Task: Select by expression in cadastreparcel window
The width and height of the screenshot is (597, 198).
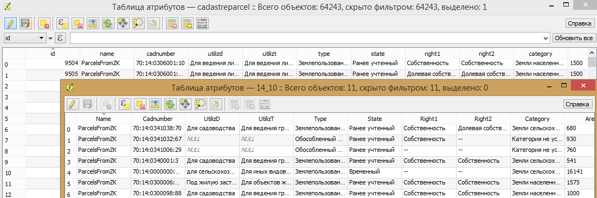Action: [x=62, y=24]
